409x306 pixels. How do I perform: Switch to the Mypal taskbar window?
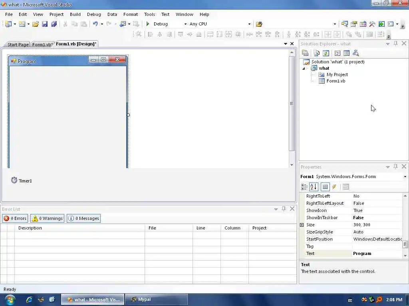[x=157, y=300]
